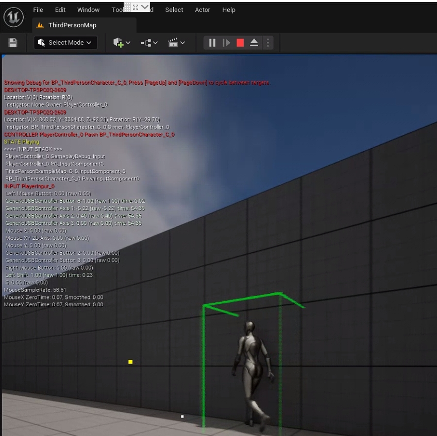Open the Select Mode dropdown
The image size is (437, 436).
65,43
